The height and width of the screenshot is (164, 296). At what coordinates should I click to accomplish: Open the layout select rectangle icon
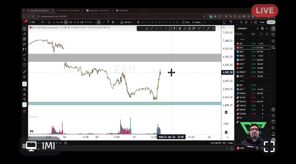224,22
